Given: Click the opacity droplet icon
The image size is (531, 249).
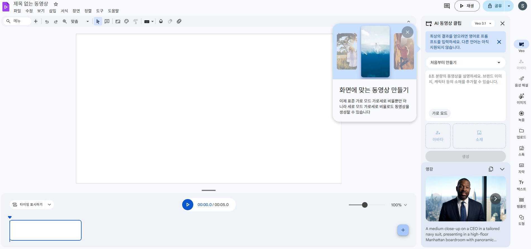Looking at the screenshot, I should click(x=161, y=21).
